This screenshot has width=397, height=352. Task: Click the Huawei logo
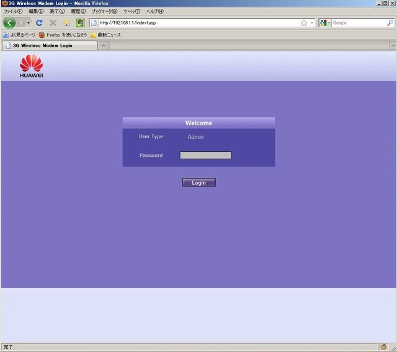(31, 66)
